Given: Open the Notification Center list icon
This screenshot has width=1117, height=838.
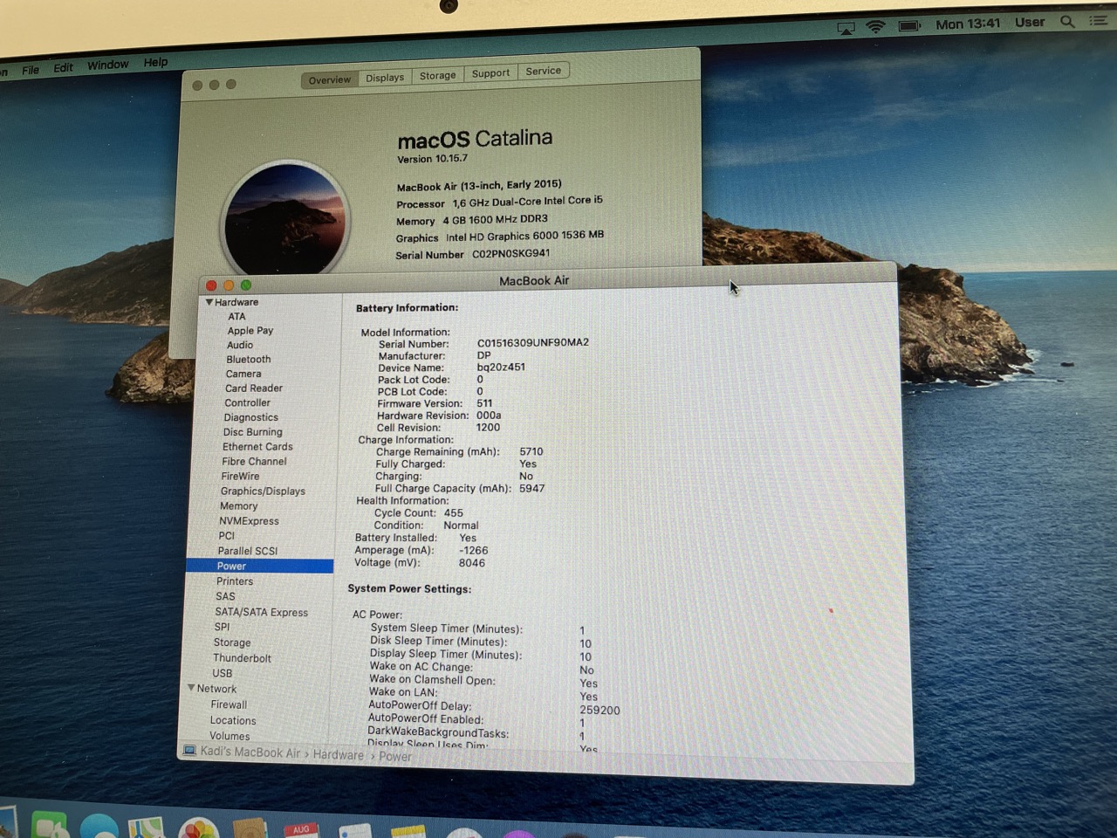Looking at the screenshot, I should 1098,20.
